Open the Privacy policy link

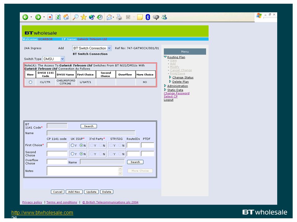[x=32, y=202]
